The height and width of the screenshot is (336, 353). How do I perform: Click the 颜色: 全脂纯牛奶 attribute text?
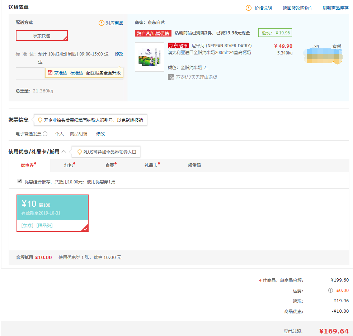click(x=188, y=68)
